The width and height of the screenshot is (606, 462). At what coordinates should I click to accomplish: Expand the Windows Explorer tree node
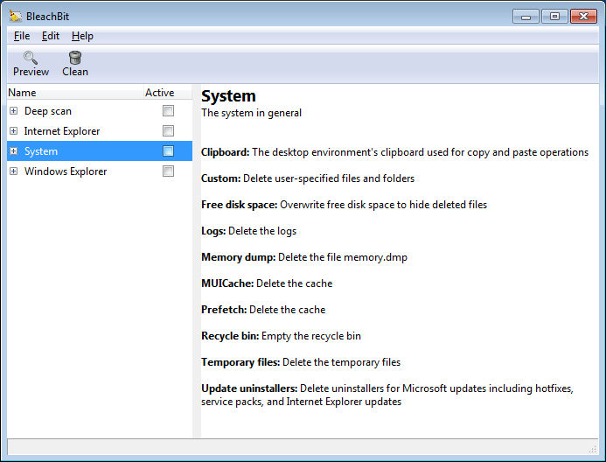(13, 171)
